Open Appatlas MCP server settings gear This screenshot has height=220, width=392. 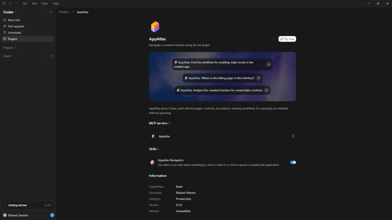coord(293,136)
